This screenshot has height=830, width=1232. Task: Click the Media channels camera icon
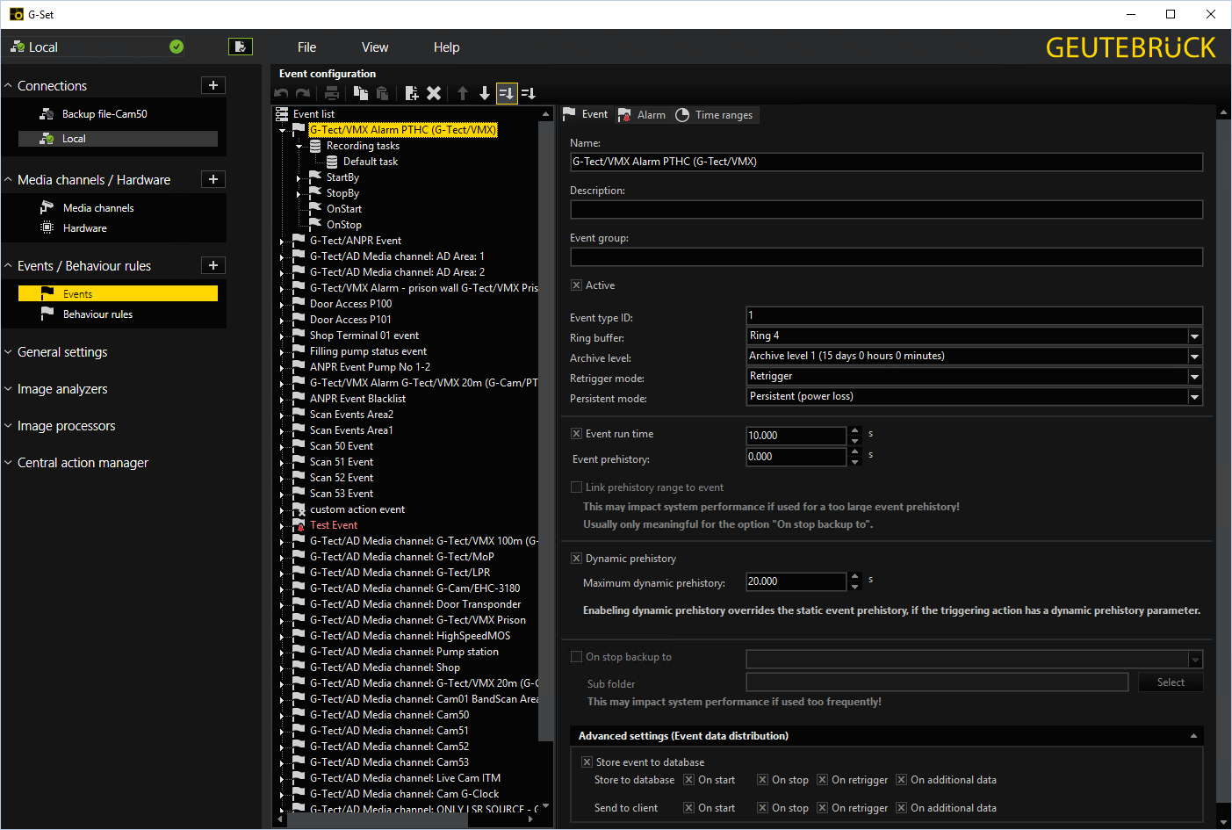click(x=47, y=208)
